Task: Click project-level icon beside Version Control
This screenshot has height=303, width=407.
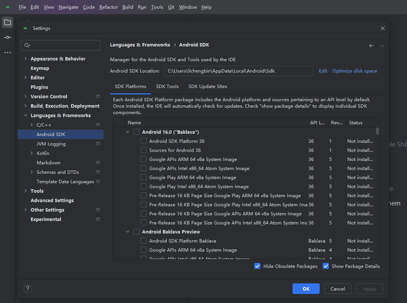Action: pos(98,96)
